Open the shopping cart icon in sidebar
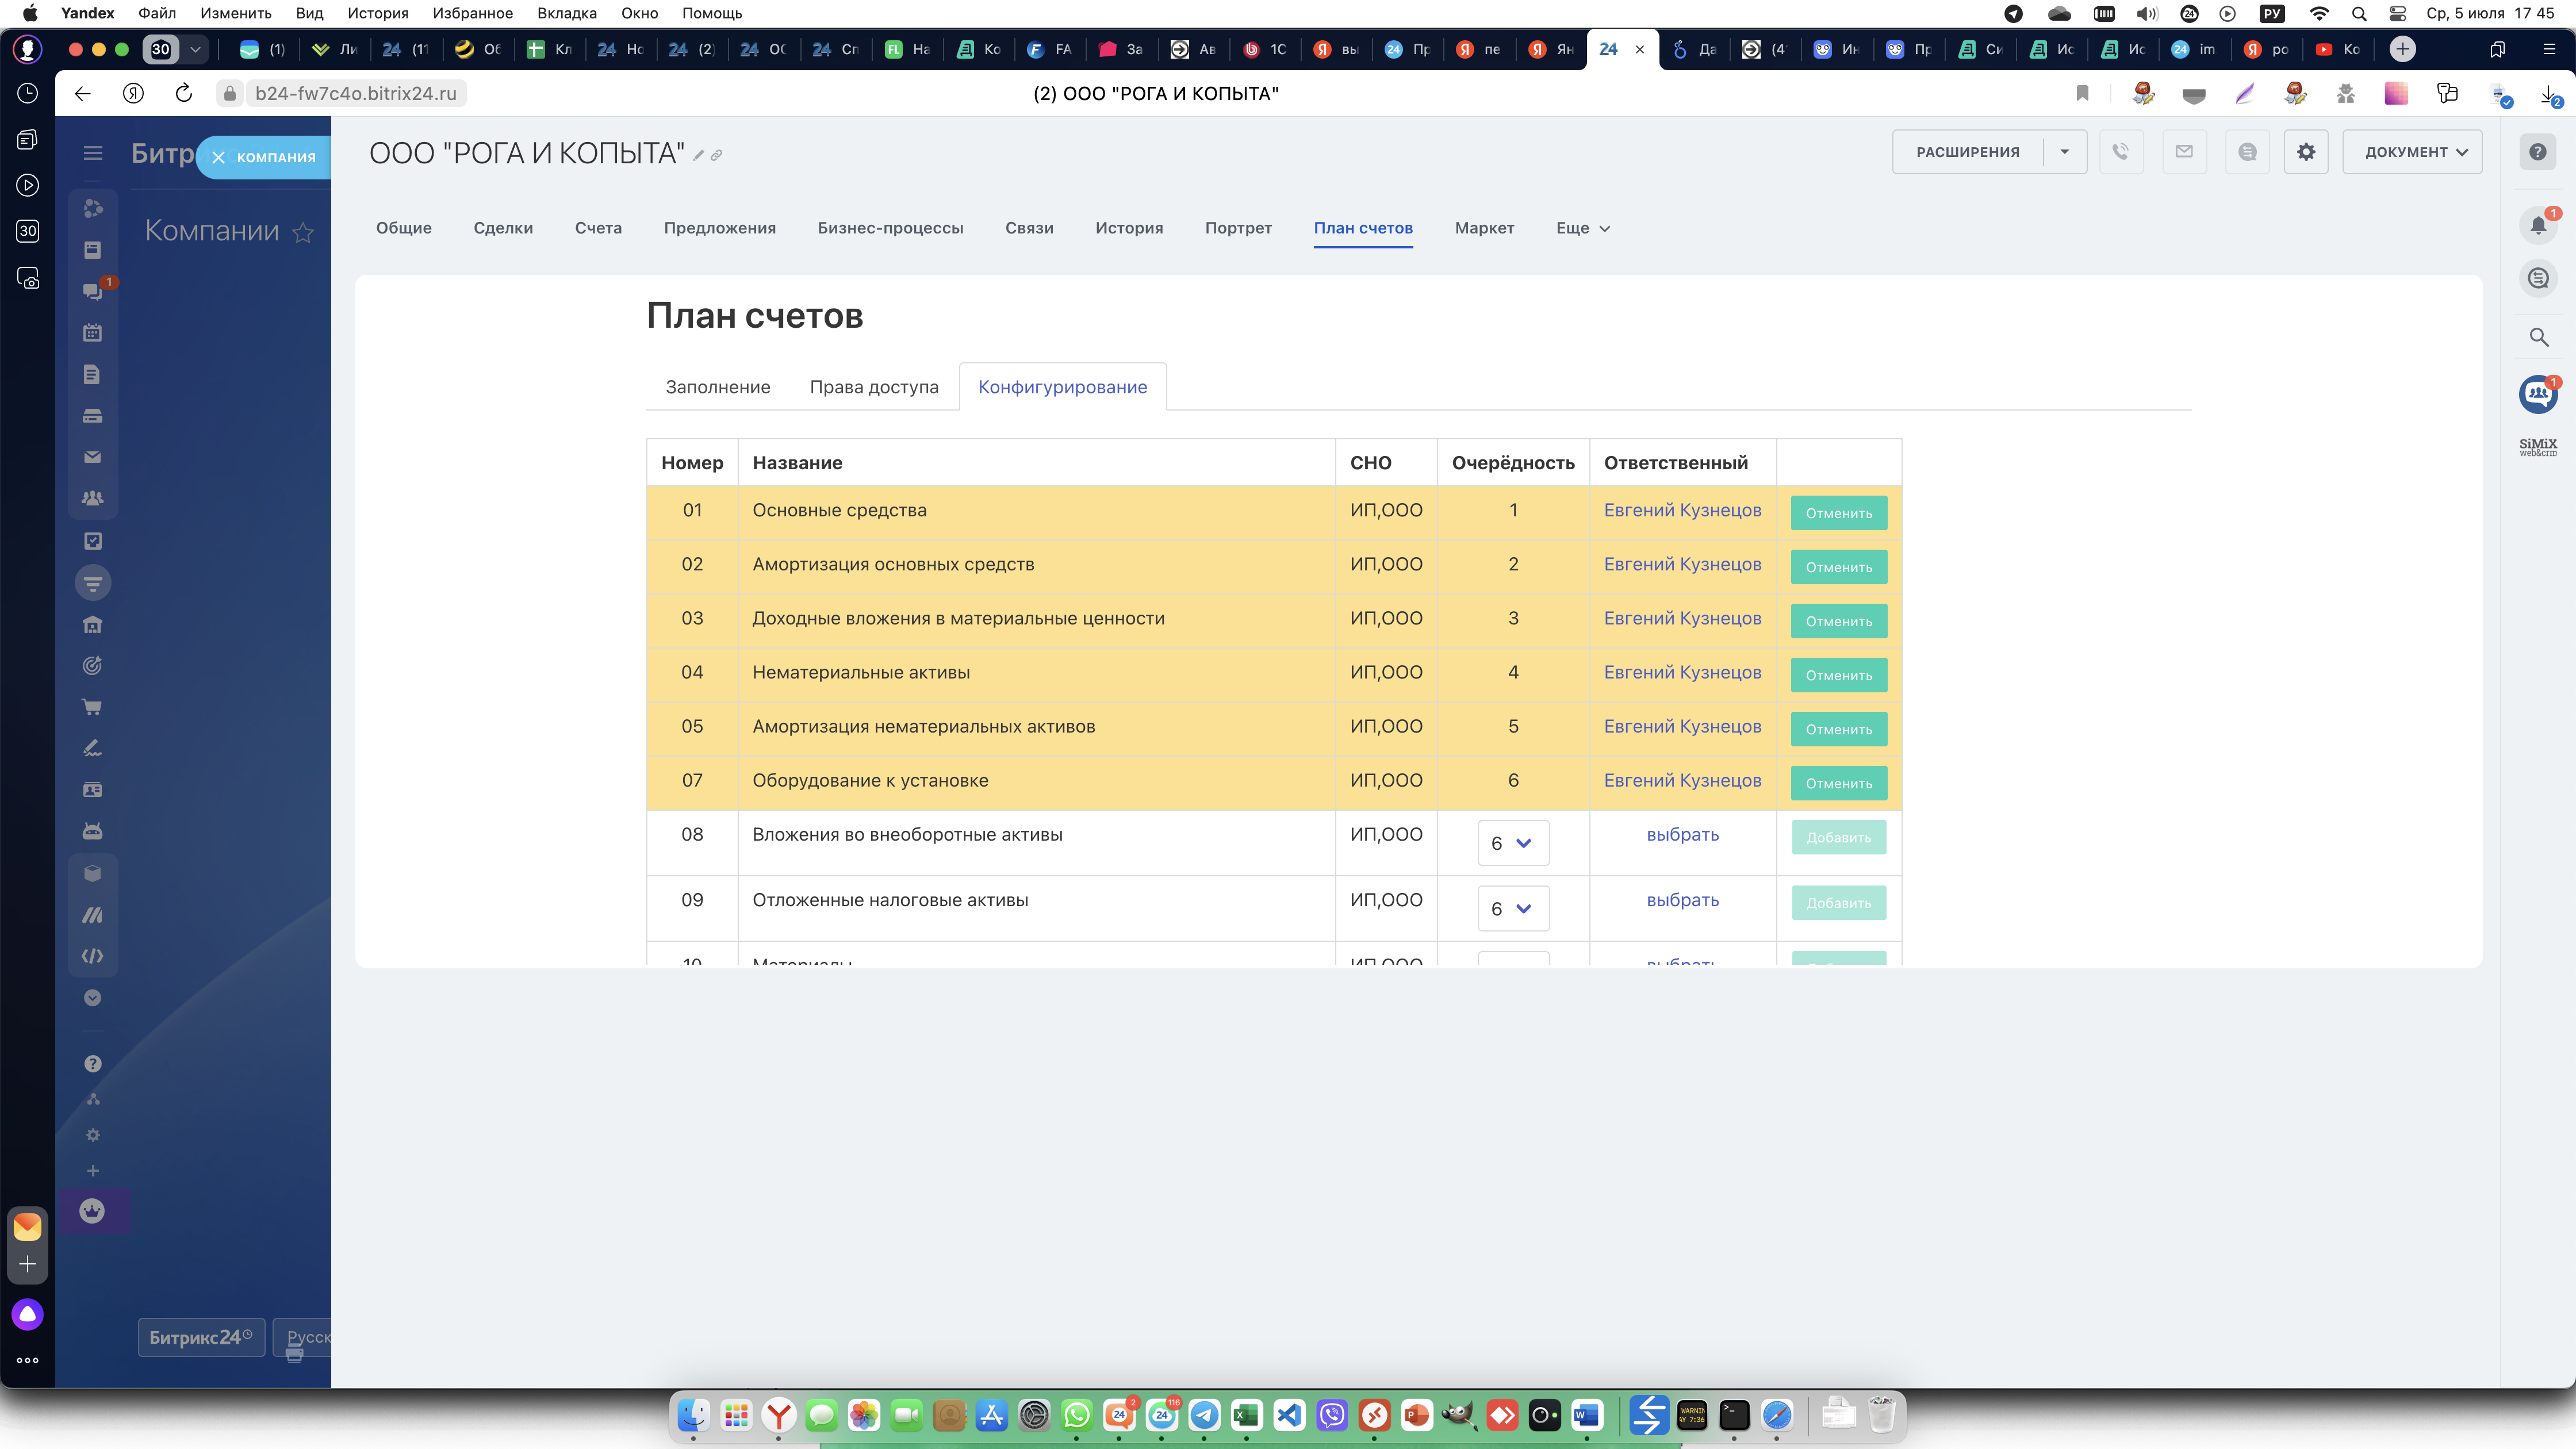 pos(92,707)
